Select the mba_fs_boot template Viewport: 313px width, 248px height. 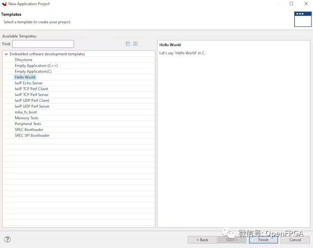coord(25,112)
